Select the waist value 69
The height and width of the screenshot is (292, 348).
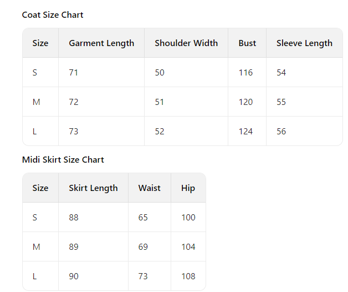[x=143, y=247]
